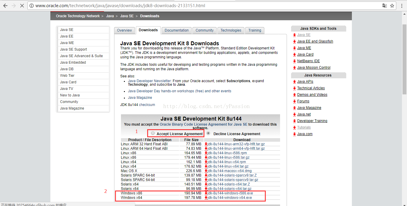
Task: Open the Chrome menu dots
Action: tap(401, 6)
